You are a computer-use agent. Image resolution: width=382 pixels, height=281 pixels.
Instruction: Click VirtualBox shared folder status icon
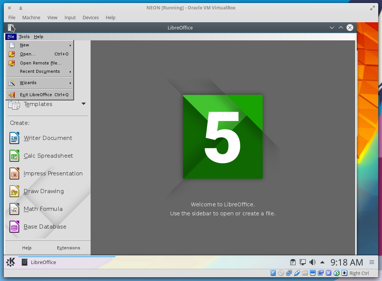point(305,273)
